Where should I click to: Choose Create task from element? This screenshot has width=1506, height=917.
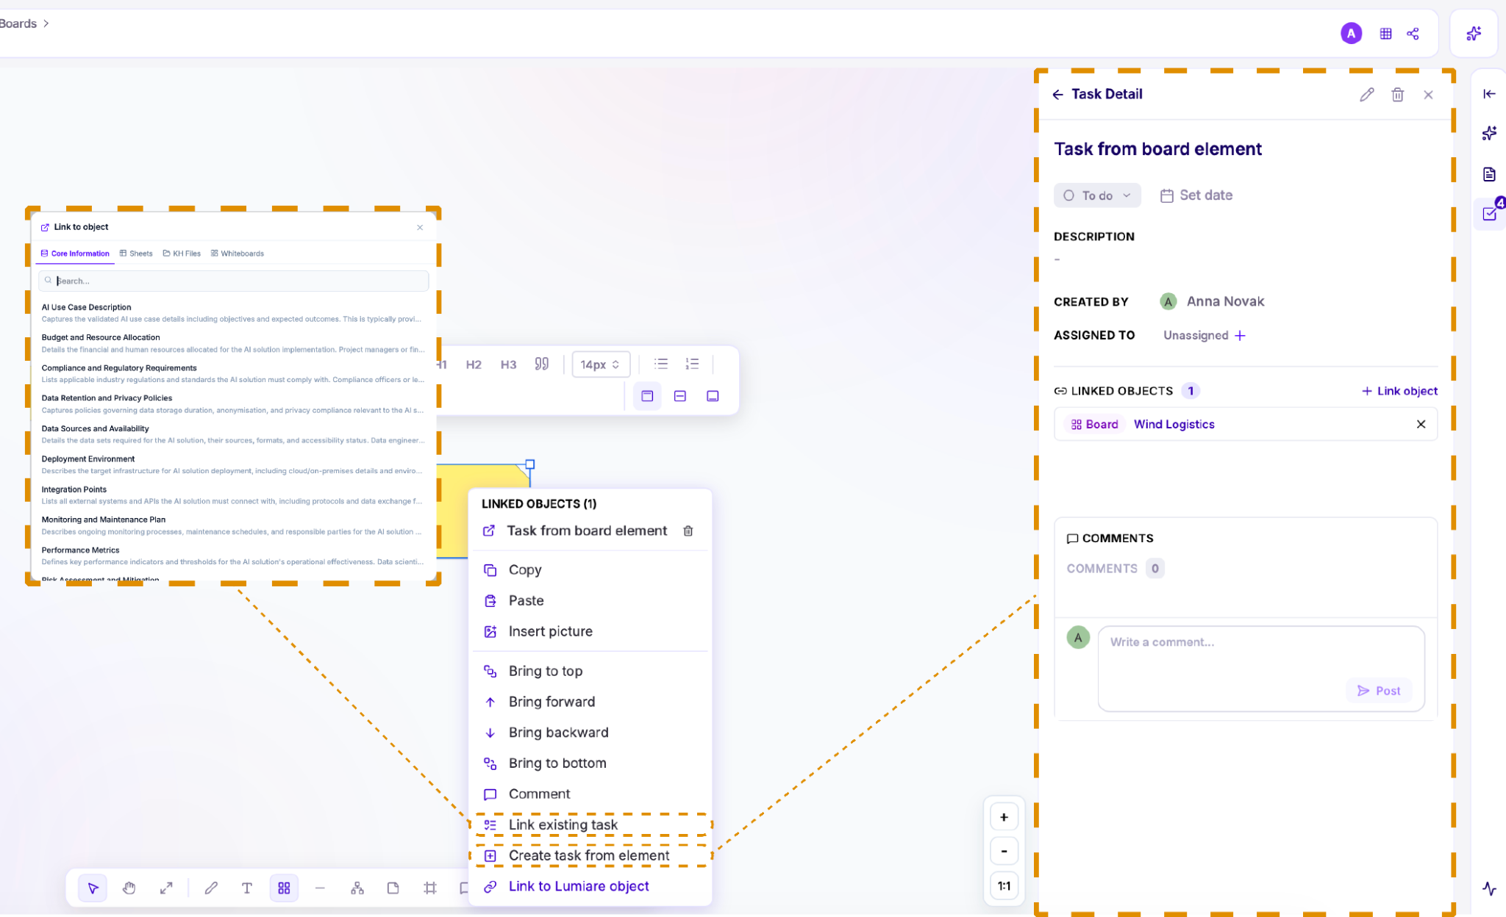[590, 856]
